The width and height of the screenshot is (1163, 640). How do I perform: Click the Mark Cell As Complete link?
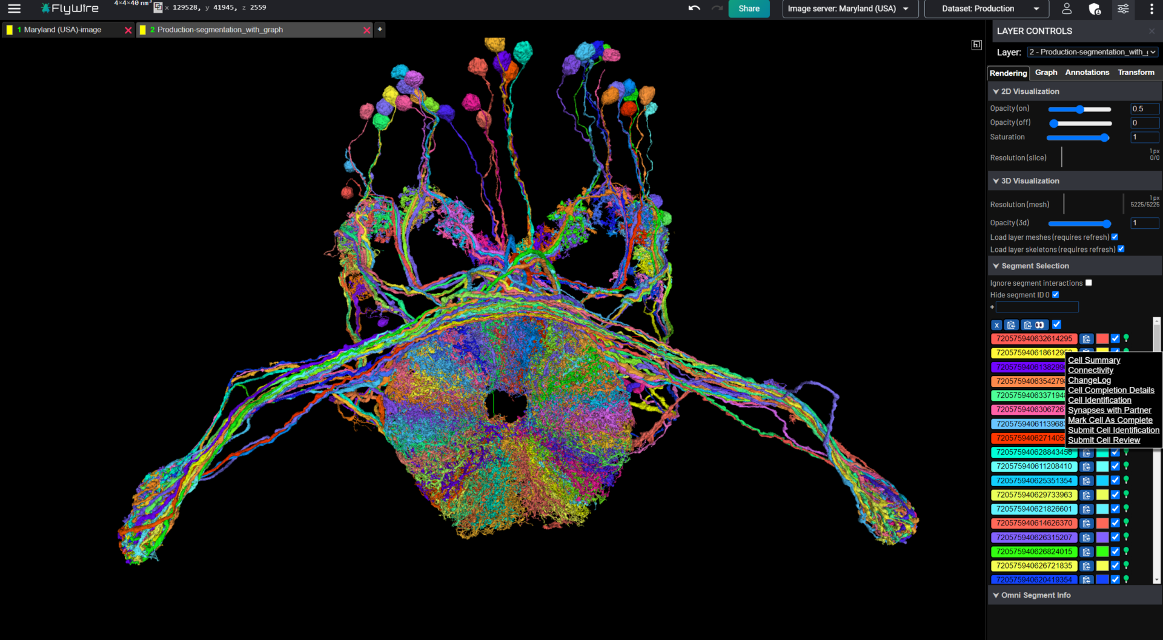coord(1110,420)
